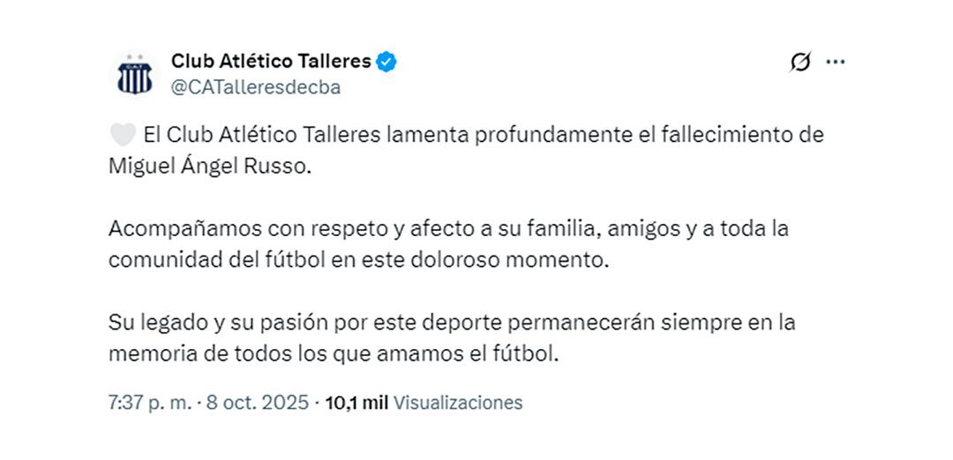Click the 8 oct. 2025 date
The width and height of the screenshot is (953, 460).
point(258,403)
